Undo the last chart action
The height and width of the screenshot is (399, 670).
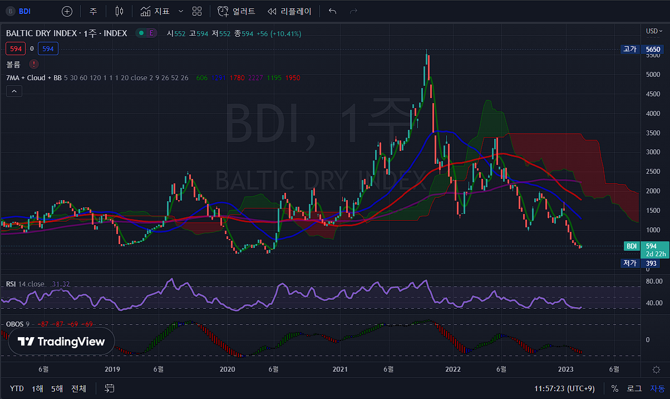tap(333, 11)
